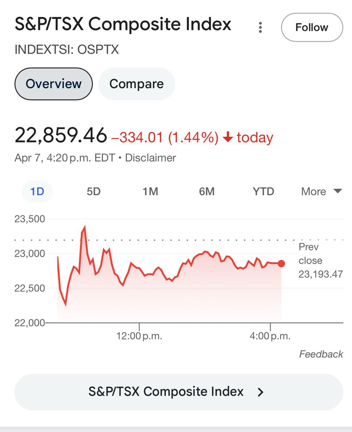Select the Overview tab
Viewport: 352px width, 432px height.
(x=53, y=84)
